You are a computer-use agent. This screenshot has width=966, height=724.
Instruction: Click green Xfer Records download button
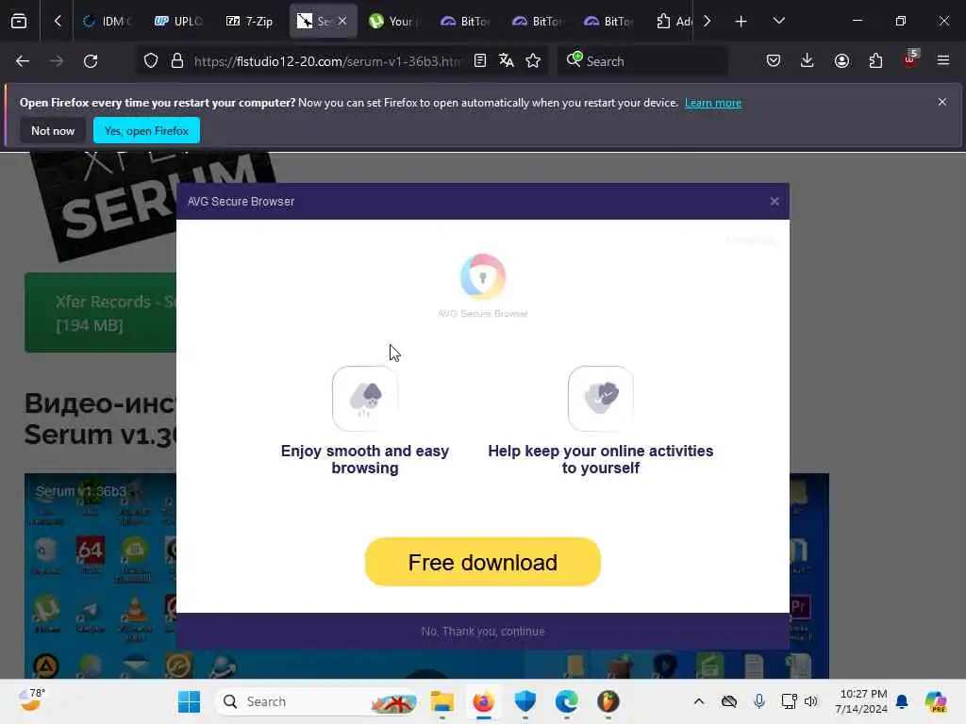click(x=100, y=313)
